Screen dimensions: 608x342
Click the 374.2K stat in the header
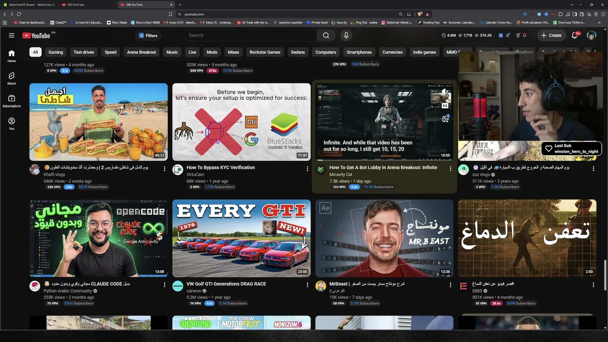pos(484,36)
